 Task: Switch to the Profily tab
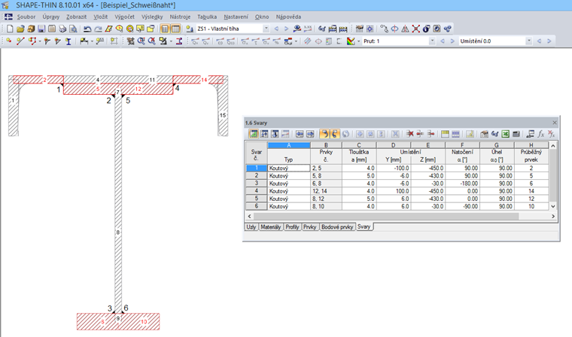[292, 227]
